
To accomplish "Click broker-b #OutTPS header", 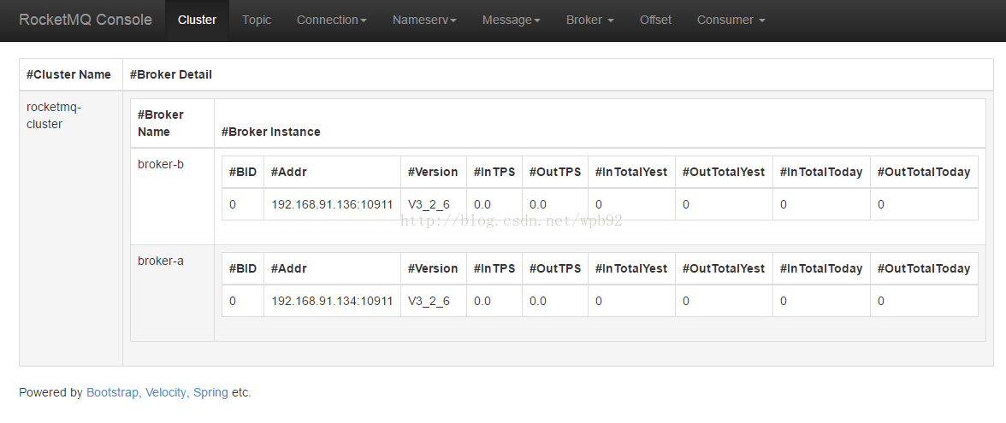I will [x=555, y=172].
